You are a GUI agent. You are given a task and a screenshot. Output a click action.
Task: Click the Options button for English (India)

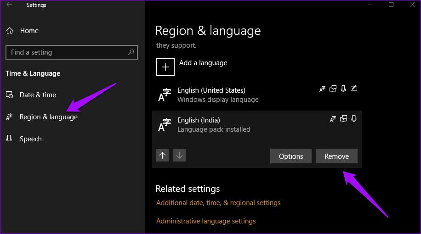(x=291, y=156)
